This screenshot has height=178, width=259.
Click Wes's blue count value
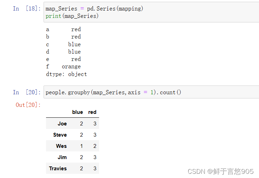82,146
